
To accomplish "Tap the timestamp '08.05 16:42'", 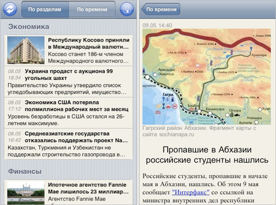I will coord(14,137).
